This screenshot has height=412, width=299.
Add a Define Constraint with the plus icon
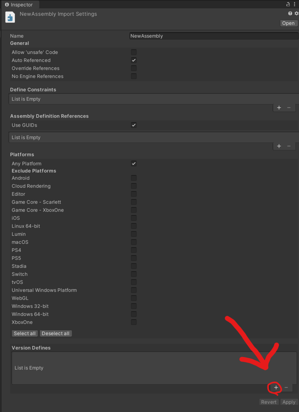click(x=279, y=107)
